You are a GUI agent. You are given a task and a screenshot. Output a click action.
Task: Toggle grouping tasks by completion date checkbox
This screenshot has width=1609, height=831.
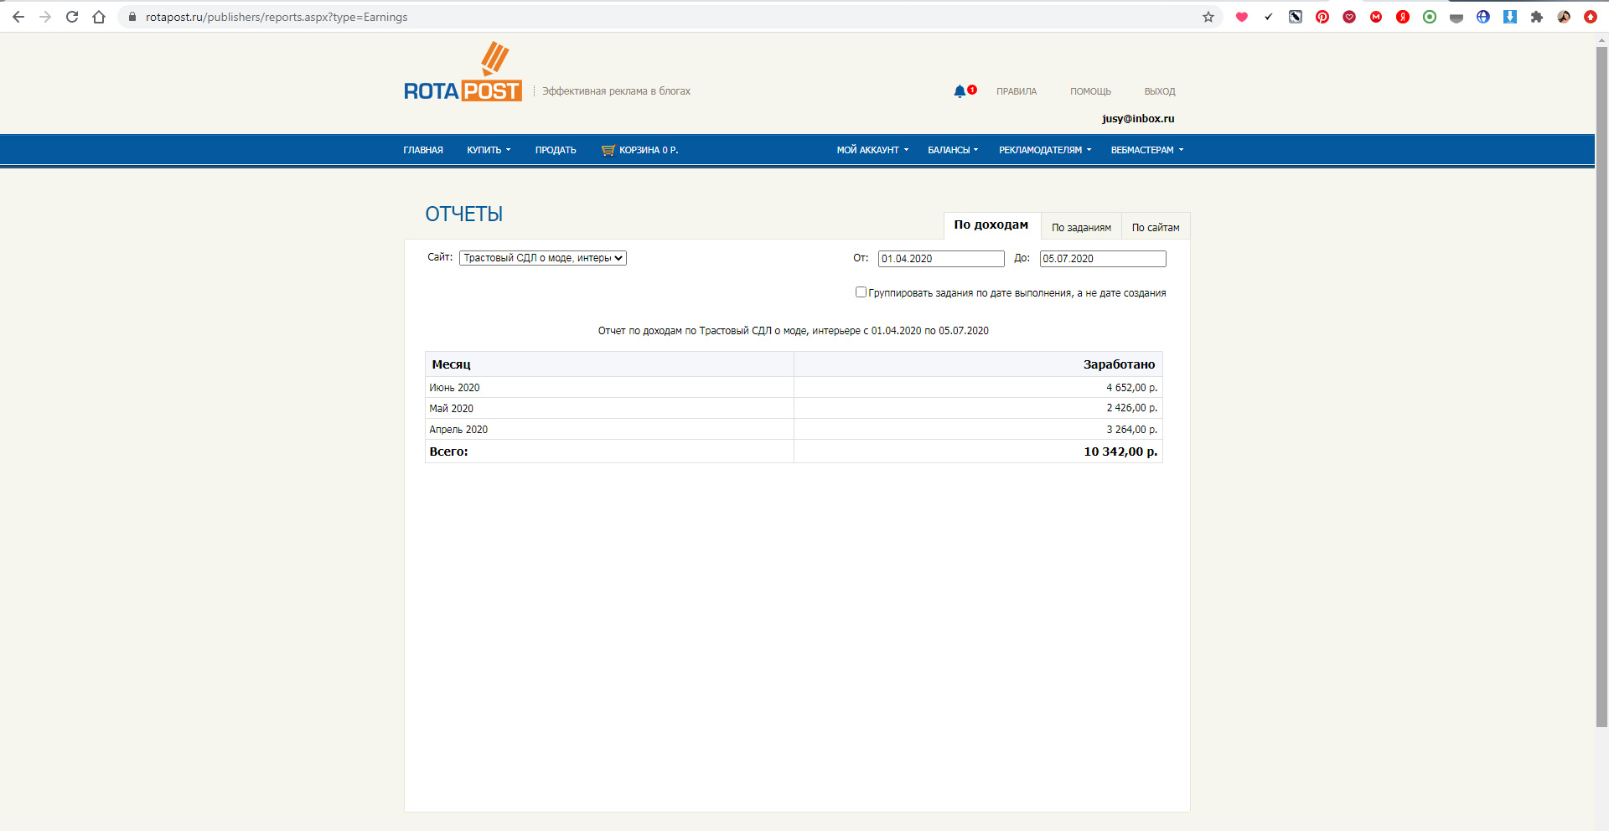point(861,292)
